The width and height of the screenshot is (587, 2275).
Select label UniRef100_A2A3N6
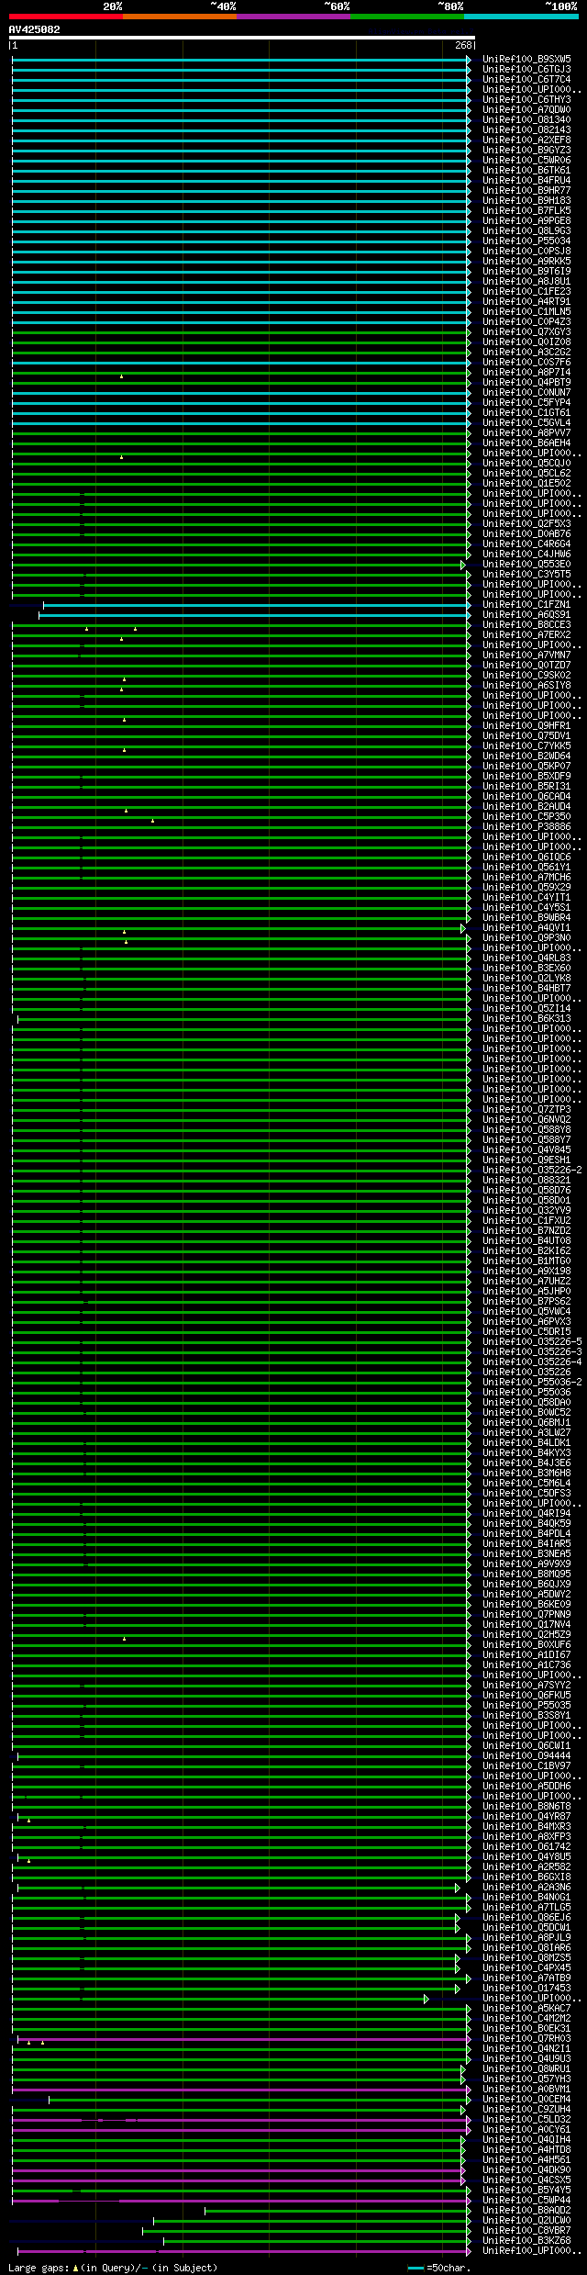526,1888
